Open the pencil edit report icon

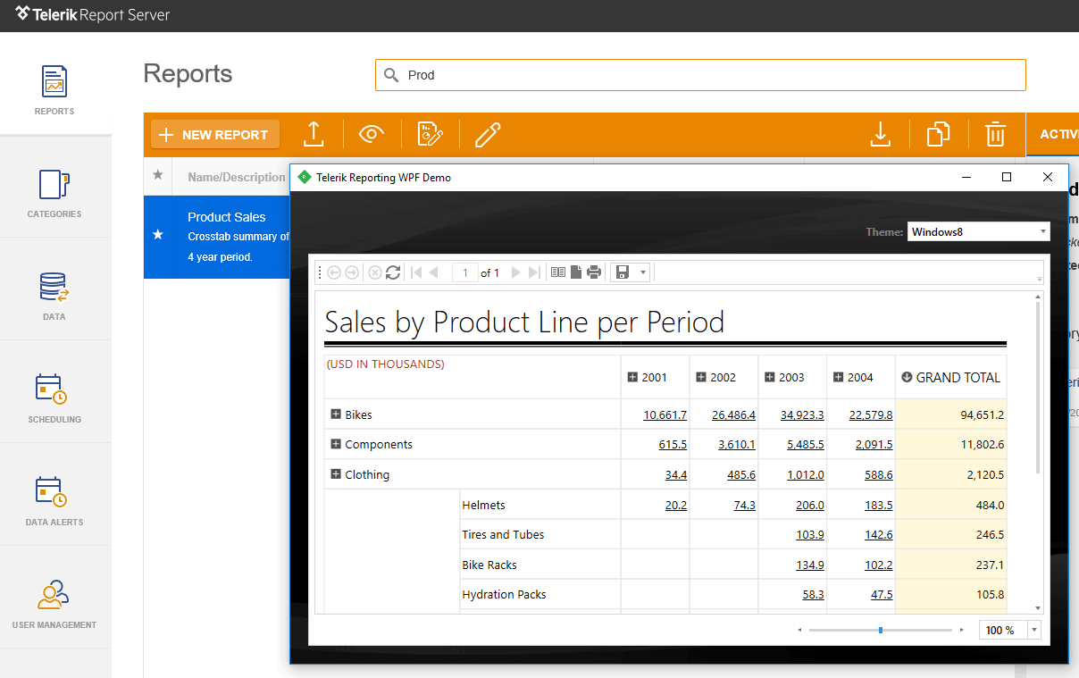click(488, 134)
